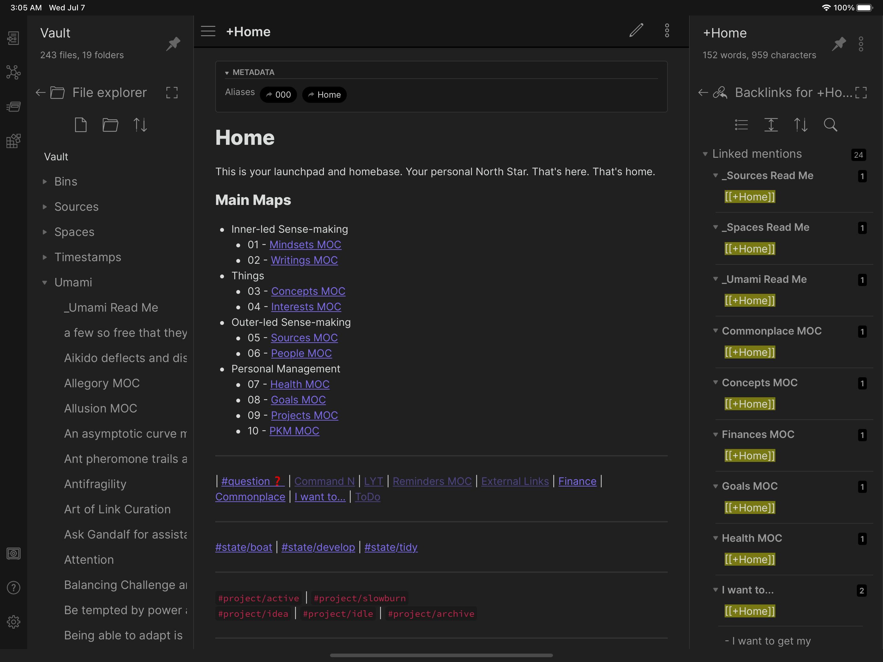Click the Backlinks link icon in right panel
Image resolution: width=883 pixels, height=662 pixels.
(x=720, y=93)
